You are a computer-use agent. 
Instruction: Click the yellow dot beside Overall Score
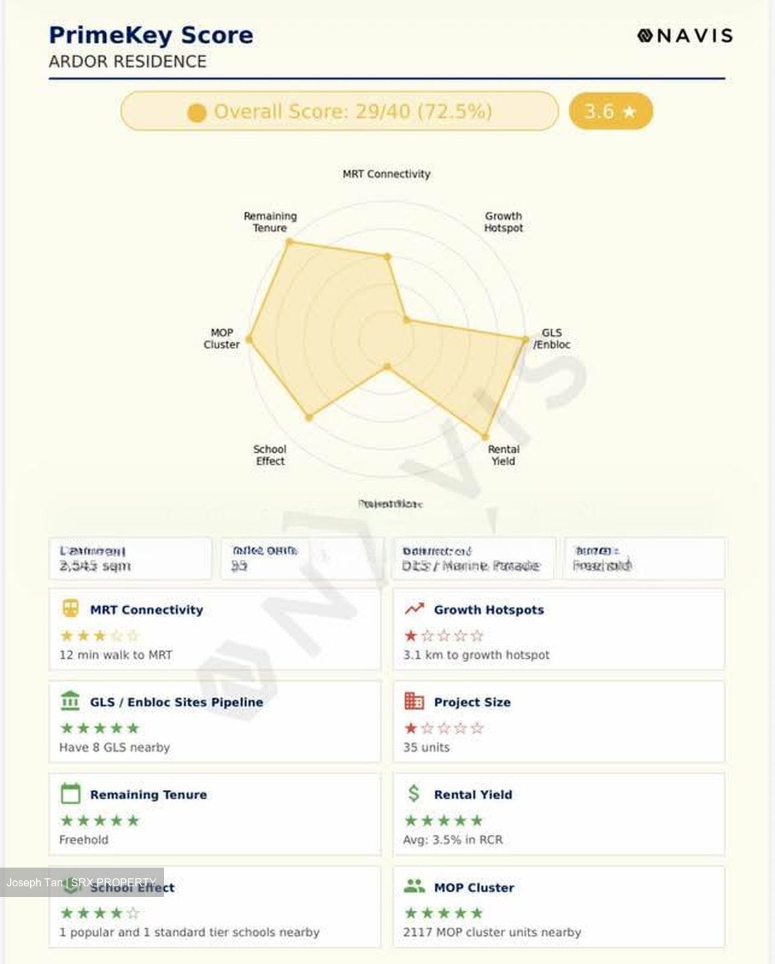click(x=196, y=112)
